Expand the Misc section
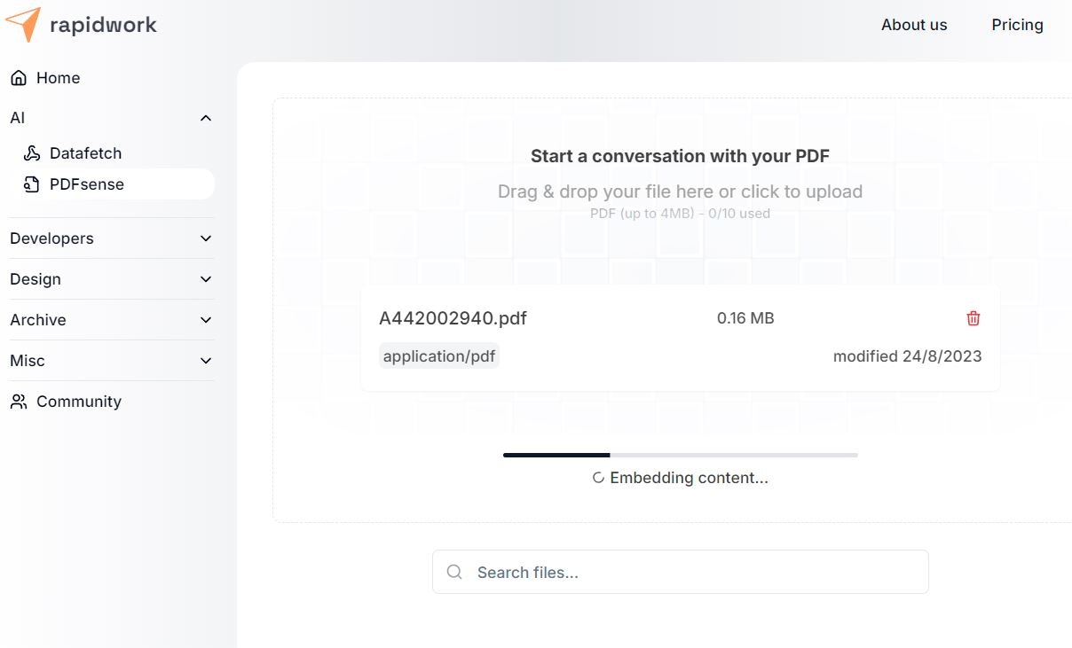The height and width of the screenshot is (648, 1072). point(206,361)
